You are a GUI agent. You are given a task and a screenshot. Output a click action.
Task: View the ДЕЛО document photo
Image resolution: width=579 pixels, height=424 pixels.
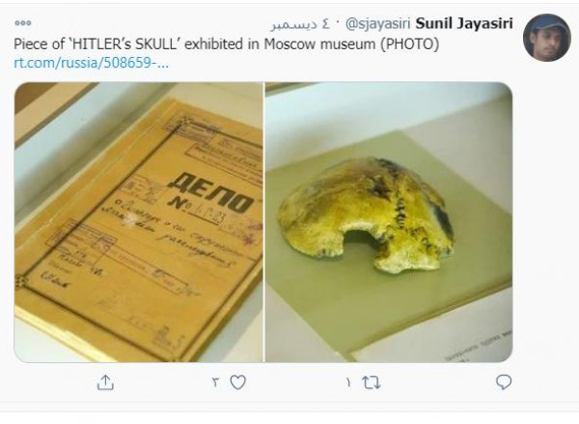[138, 222]
